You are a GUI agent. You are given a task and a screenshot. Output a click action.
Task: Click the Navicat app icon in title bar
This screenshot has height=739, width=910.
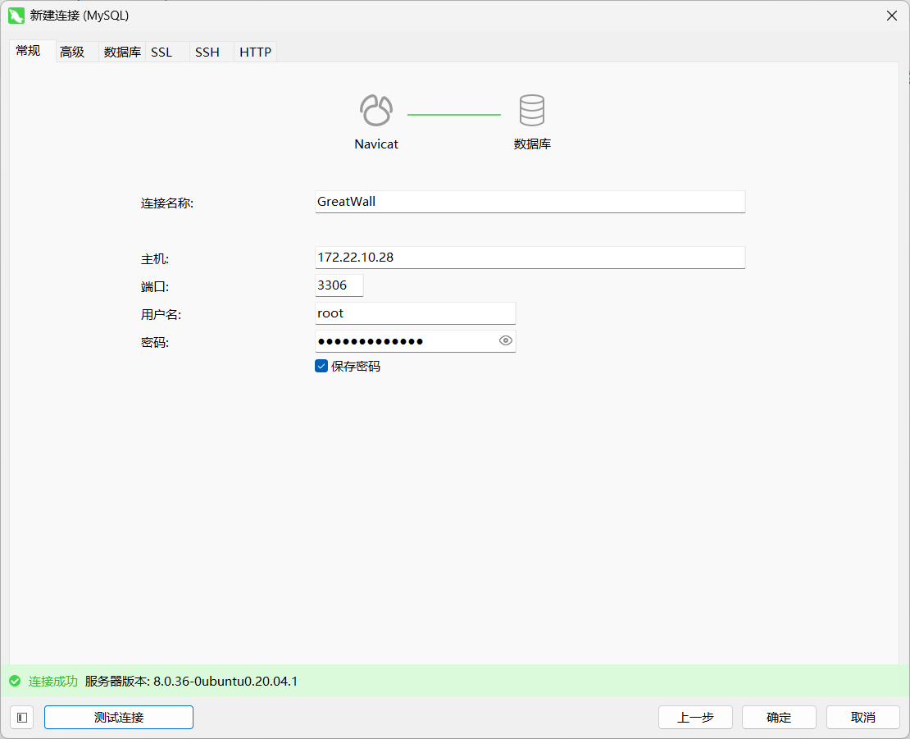16,16
